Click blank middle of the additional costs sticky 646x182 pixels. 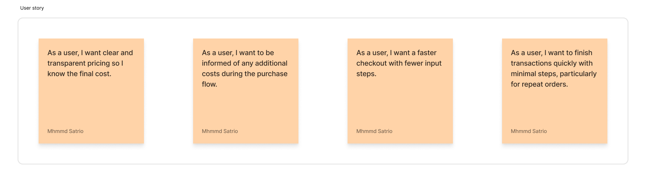pos(246,108)
